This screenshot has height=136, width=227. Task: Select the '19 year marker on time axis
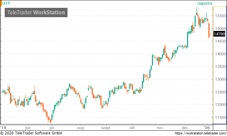click(3, 128)
